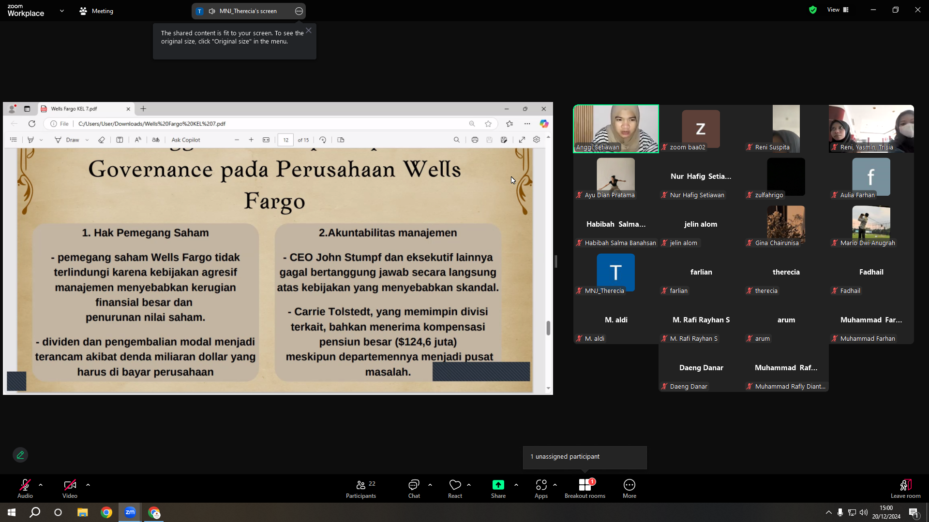Expand the Draw tool options arrow in PDF

87,140
